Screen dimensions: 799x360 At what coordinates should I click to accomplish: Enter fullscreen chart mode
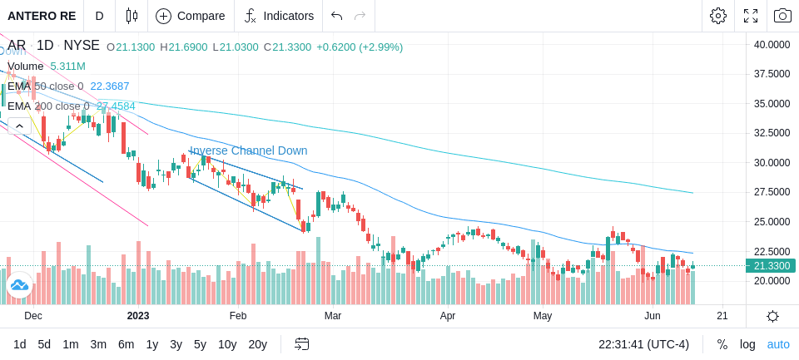(x=751, y=16)
